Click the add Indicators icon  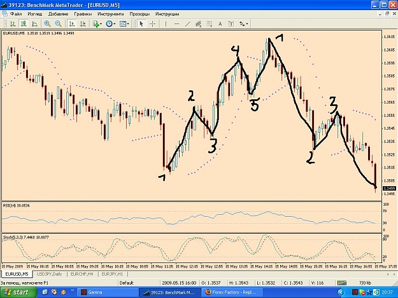coord(96,24)
